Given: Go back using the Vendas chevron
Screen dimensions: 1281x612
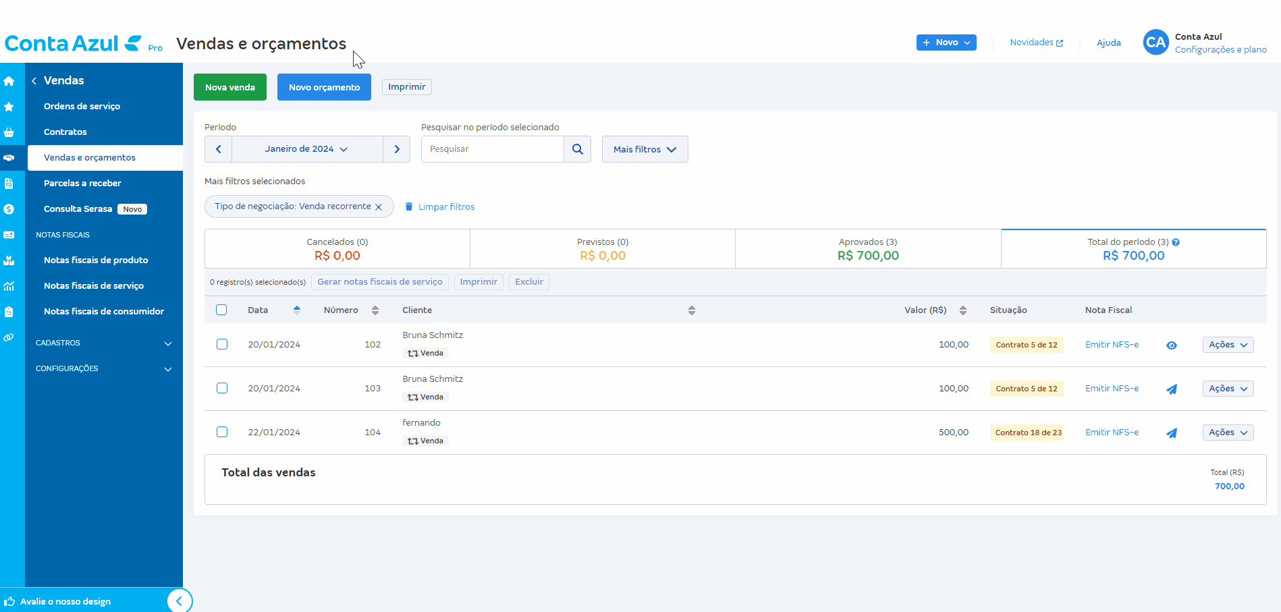Looking at the screenshot, I should click(34, 81).
